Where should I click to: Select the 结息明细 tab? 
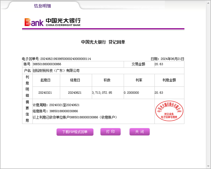42,6
